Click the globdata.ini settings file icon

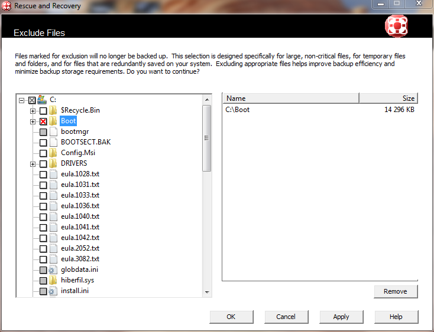[53, 269]
